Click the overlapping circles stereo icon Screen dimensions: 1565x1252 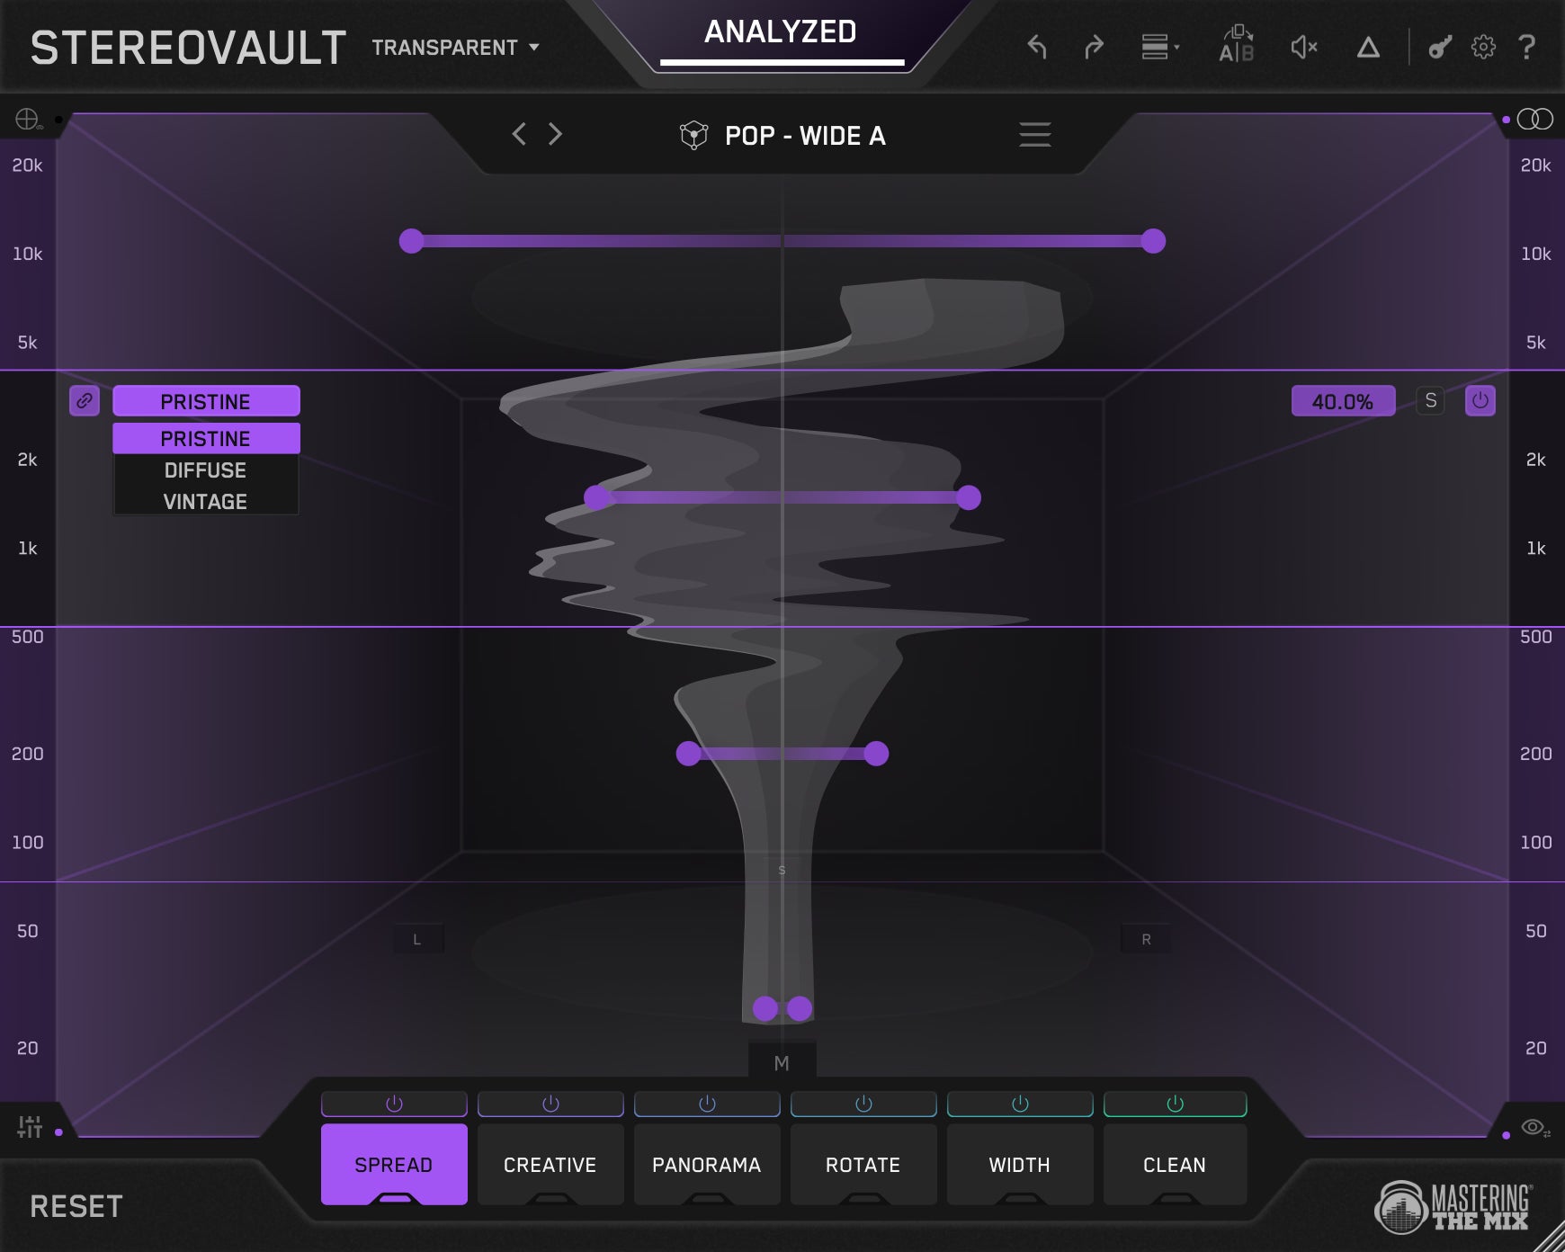(1534, 119)
